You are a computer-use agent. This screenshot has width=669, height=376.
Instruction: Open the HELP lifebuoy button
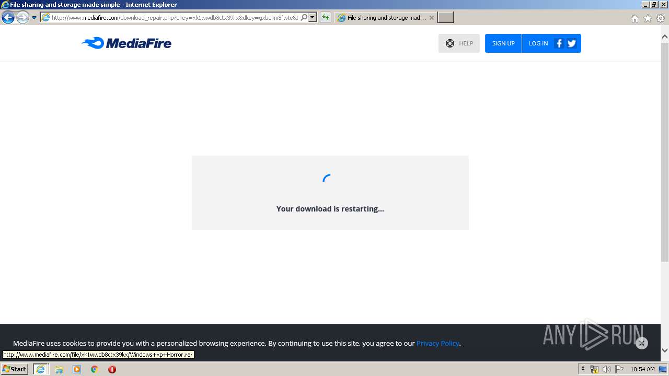[x=459, y=43]
